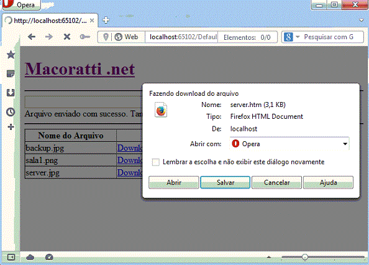Viewport: 369px width, 265px height.
Task: Click the backup.jpg file name cell
Action: (x=71, y=148)
